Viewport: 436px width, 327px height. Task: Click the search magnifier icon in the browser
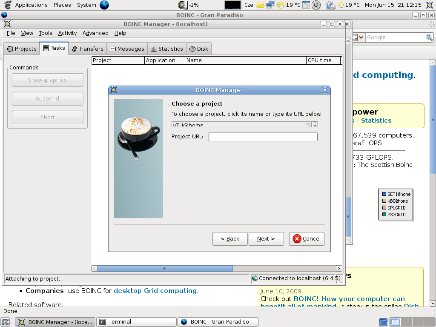pyautogui.click(x=429, y=37)
